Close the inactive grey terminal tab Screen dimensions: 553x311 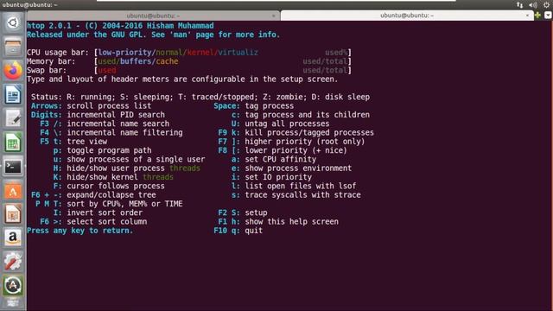pyautogui.click(x=273, y=16)
